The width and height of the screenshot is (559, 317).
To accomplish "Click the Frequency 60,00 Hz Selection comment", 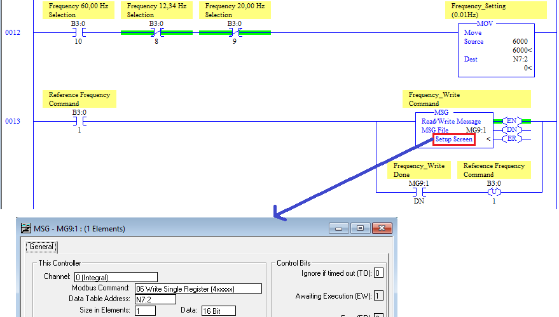I will pyautogui.click(x=78, y=10).
